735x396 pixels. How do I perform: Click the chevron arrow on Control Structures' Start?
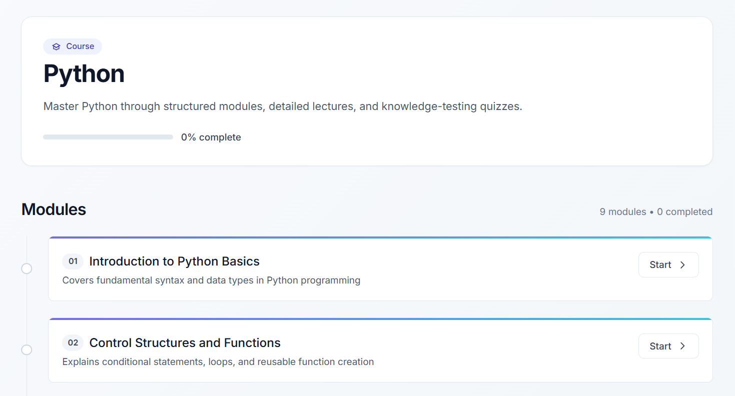coord(682,346)
